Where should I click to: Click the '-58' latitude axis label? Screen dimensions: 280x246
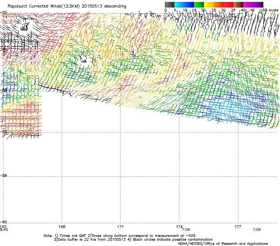coord(3,176)
